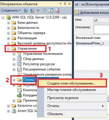Image resolution: width=109 pixels, height=120 pixels.
Task: Click the Сбор данных chart icon
Action: point(19,59)
